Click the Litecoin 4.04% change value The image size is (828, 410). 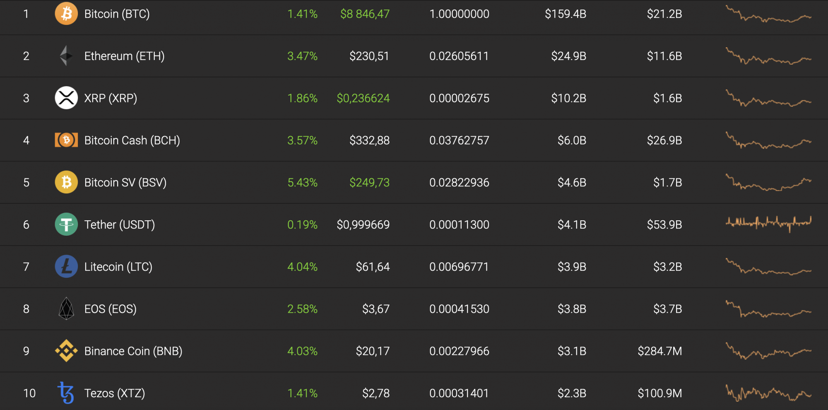point(302,267)
